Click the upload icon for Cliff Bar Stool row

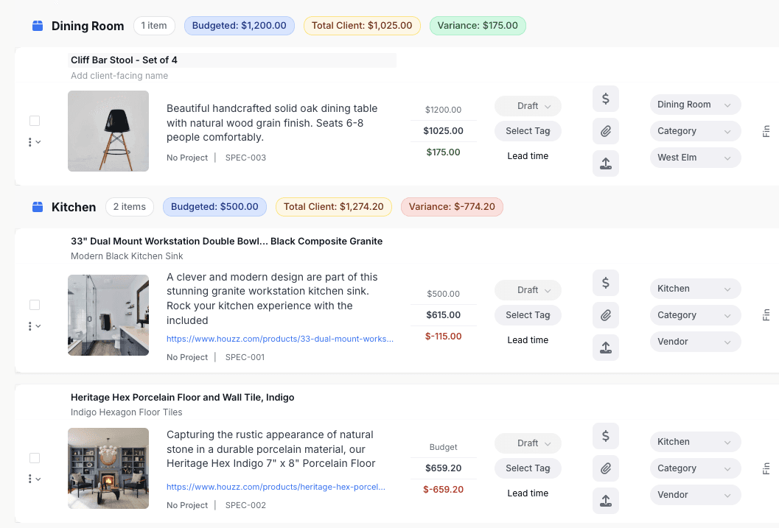tap(605, 163)
